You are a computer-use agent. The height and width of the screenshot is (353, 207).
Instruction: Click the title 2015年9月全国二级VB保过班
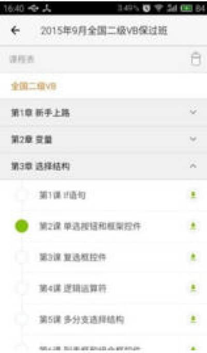[104, 31]
